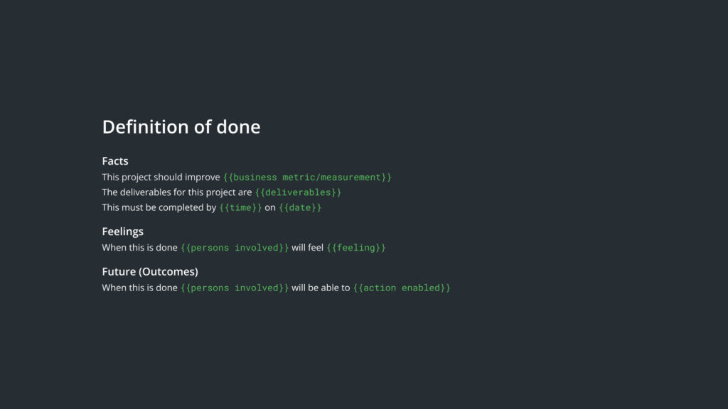
Task: Click {{persons involved}} under Feelings
Action: [x=235, y=248]
